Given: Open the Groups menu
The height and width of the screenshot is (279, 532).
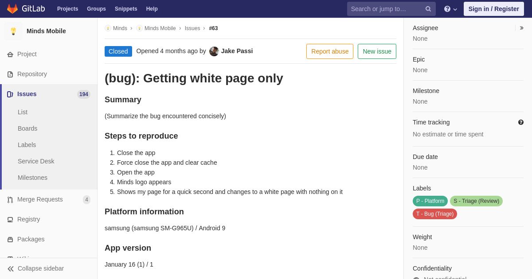Looking at the screenshot, I should click(x=96, y=9).
